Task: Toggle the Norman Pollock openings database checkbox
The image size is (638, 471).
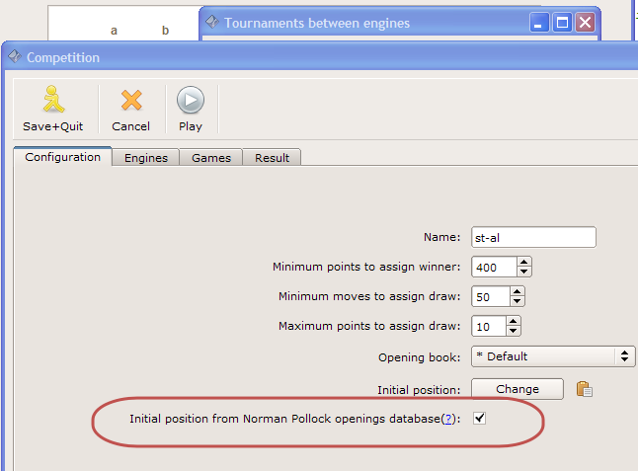Action: point(479,418)
